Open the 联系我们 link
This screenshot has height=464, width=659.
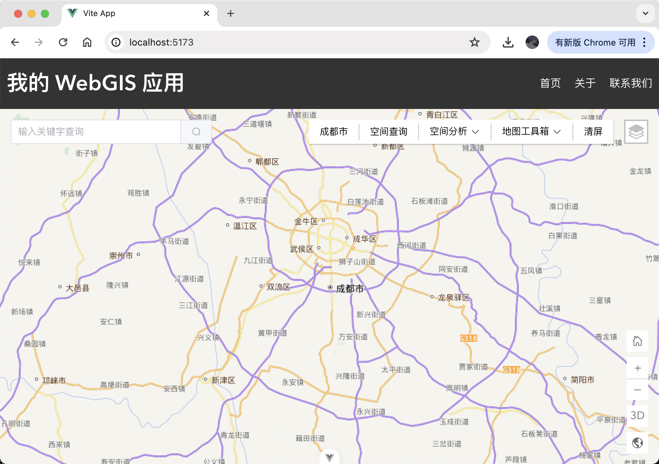pos(631,83)
